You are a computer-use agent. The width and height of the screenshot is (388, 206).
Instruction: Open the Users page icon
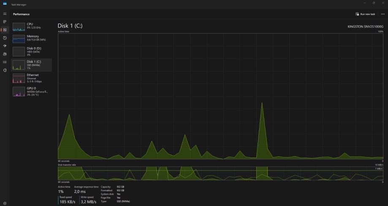click(x=5, y=54)
